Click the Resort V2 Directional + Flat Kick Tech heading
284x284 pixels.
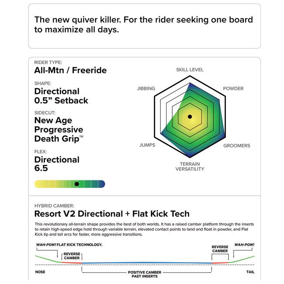click(112, 214)
